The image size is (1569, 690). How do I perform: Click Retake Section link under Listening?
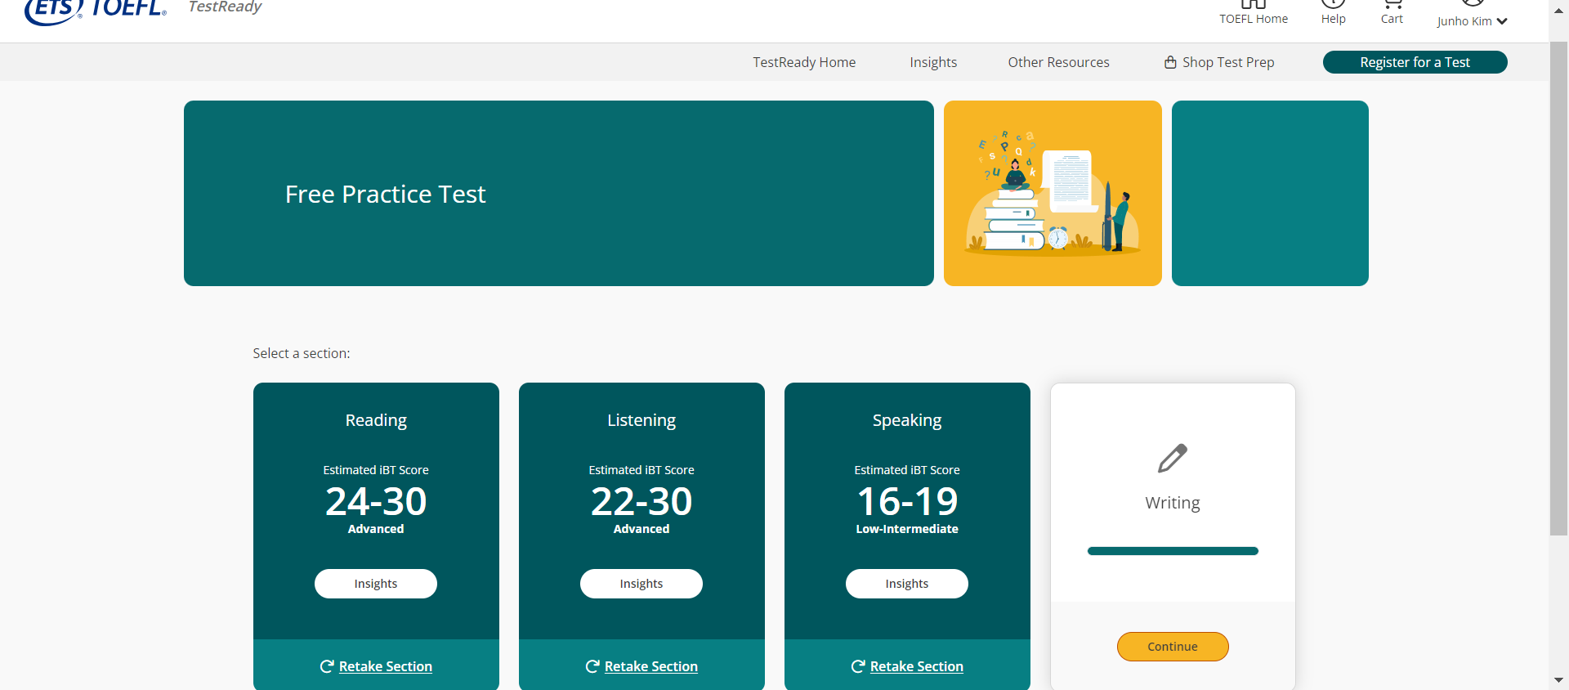tap(651, 666)
